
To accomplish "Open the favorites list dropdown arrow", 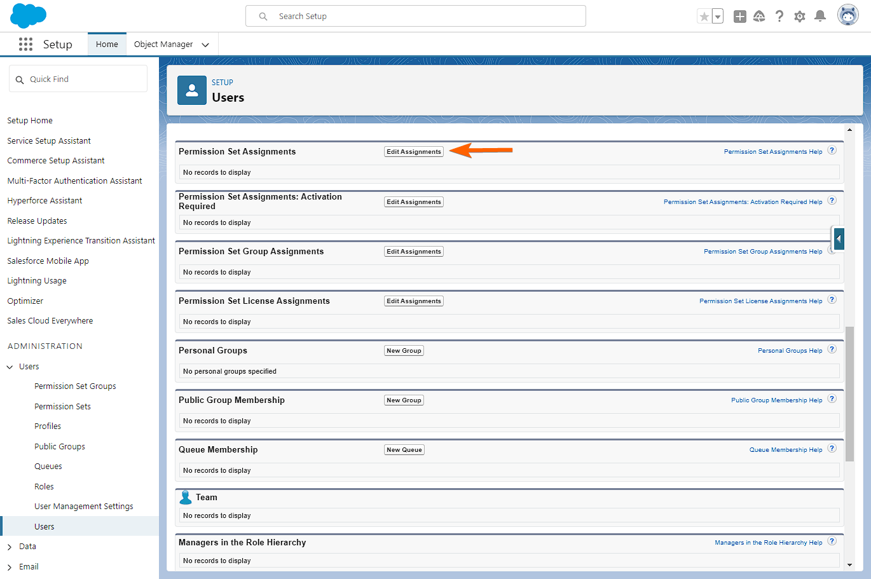I will click(718, 17).
